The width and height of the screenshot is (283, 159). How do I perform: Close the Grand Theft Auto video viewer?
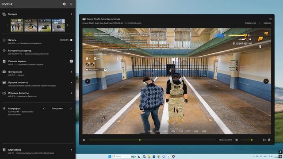(x=270, y=19)
